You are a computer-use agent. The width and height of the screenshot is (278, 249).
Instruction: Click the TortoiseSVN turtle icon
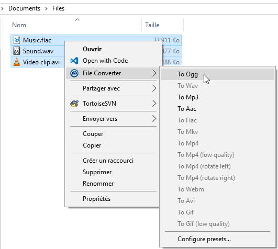click(74, 104)
